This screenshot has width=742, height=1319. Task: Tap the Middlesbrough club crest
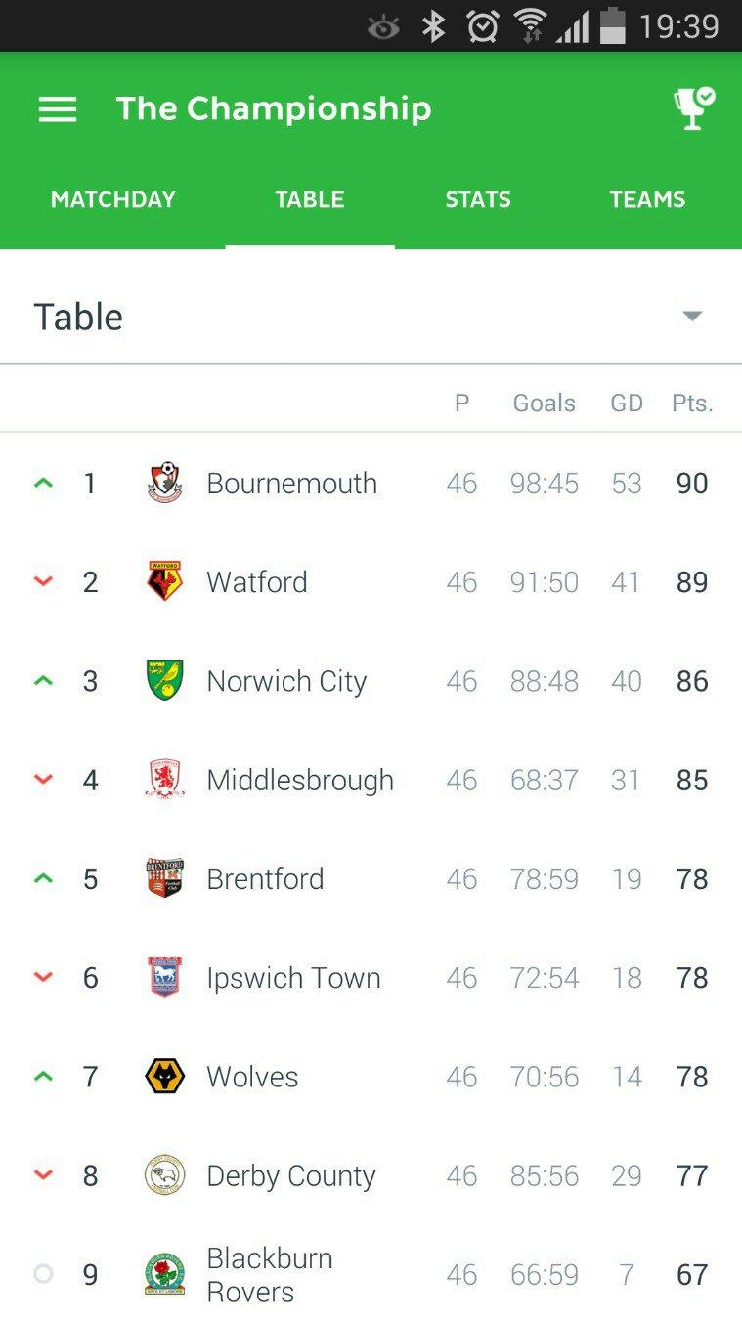164,780
